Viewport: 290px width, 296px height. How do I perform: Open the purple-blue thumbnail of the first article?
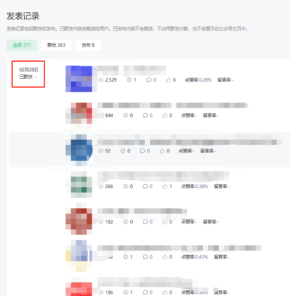(79, 79)
